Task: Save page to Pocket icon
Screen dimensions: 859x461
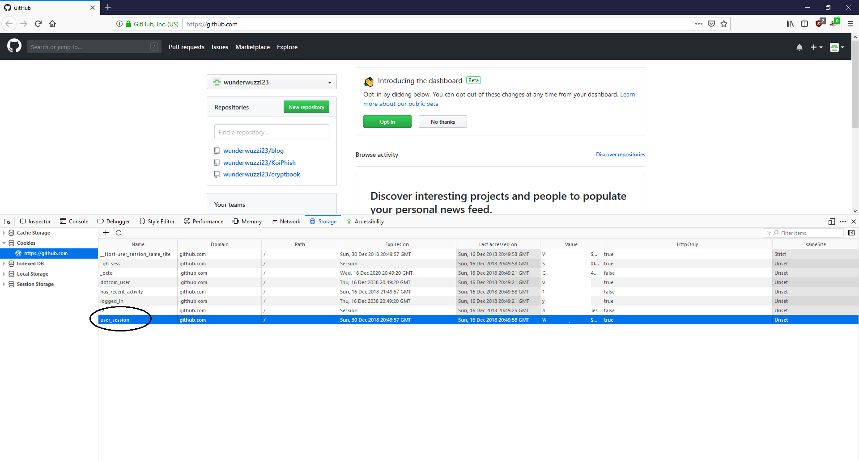Action: (x=711, y=24)
